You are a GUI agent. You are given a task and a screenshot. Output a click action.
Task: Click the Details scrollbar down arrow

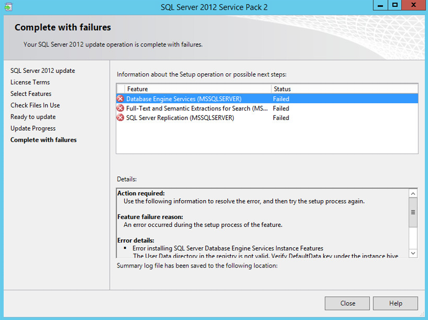point(413,253)
